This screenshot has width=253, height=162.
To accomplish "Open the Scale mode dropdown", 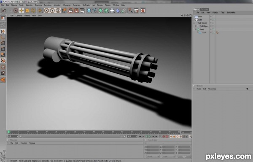I will tap(169, 157).
